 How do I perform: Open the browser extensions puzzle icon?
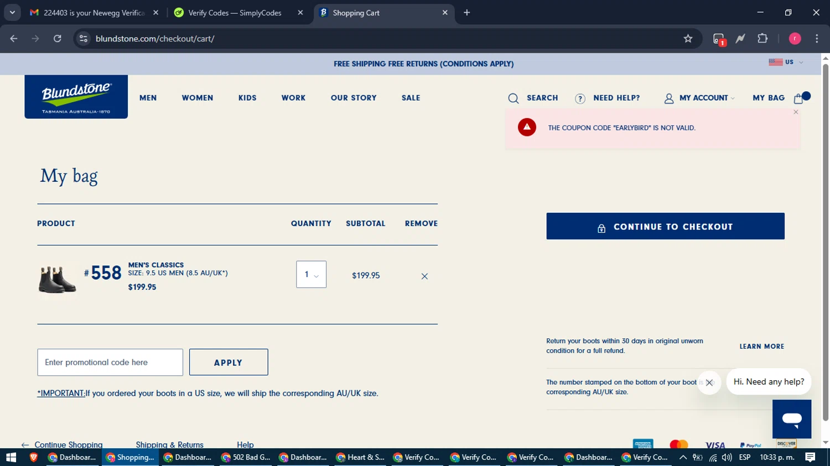[x=762, y=39]
